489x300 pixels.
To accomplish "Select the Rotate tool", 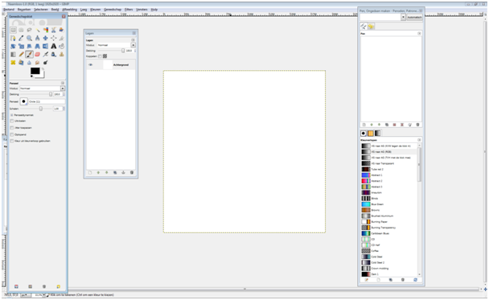I will click(x=13, y=46).
